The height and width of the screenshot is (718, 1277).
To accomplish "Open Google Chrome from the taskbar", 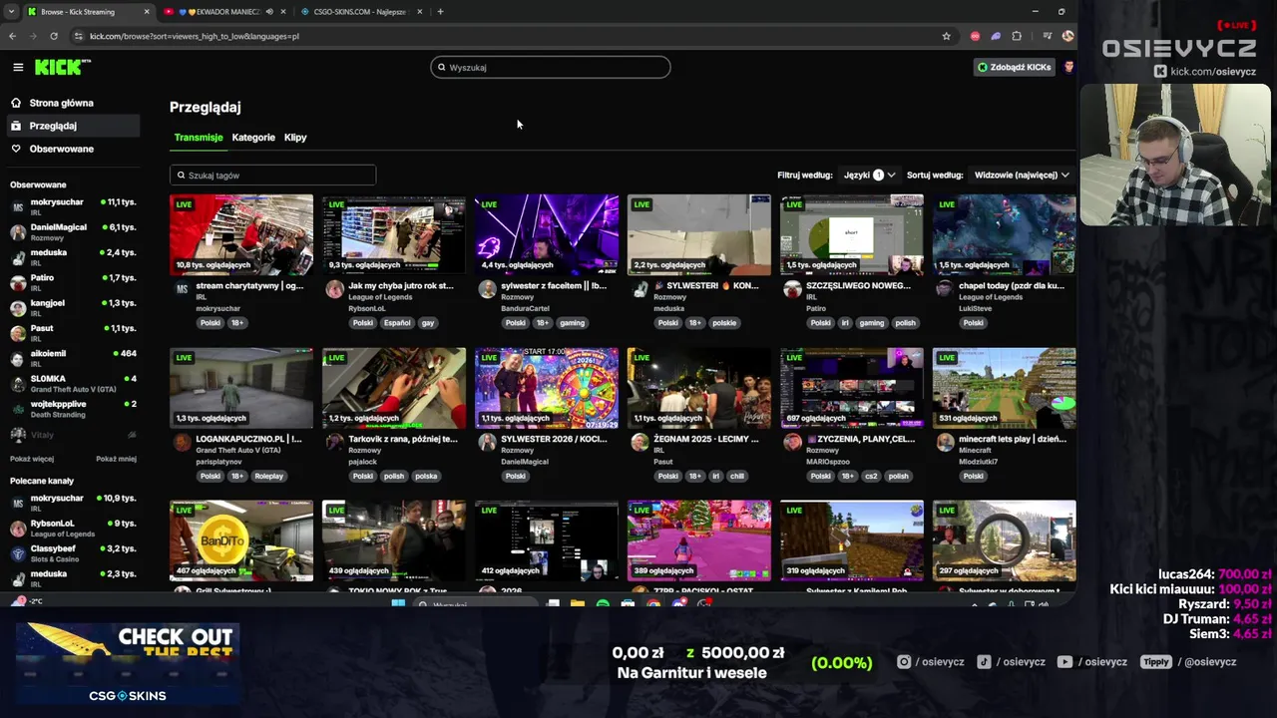I will click(x=653, y=604).
